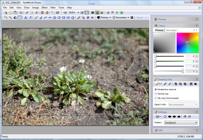Toggle the first dark image view mode button
This screenshot has height=140, width=203.
[93, 13]
